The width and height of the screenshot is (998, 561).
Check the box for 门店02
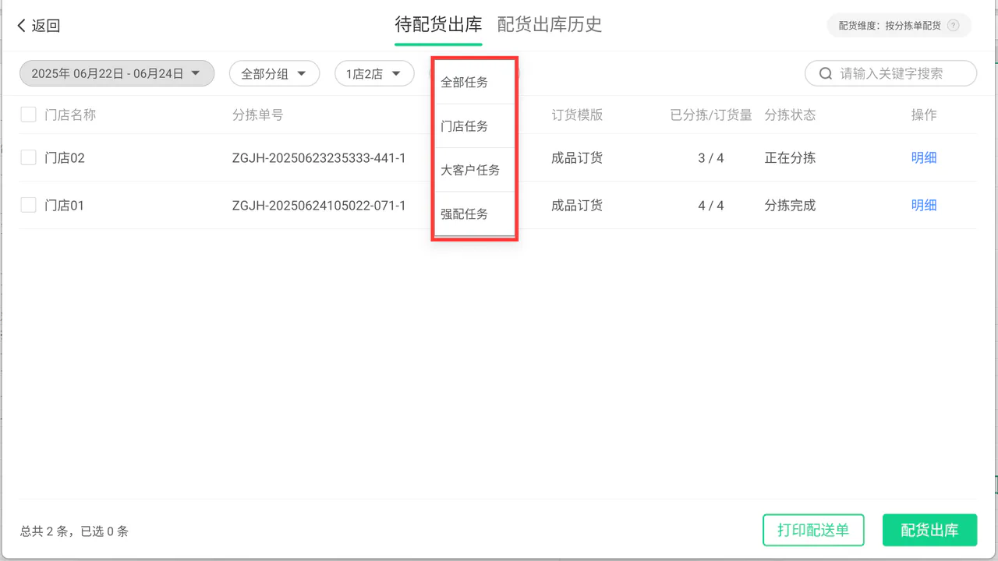coord(28,157)
